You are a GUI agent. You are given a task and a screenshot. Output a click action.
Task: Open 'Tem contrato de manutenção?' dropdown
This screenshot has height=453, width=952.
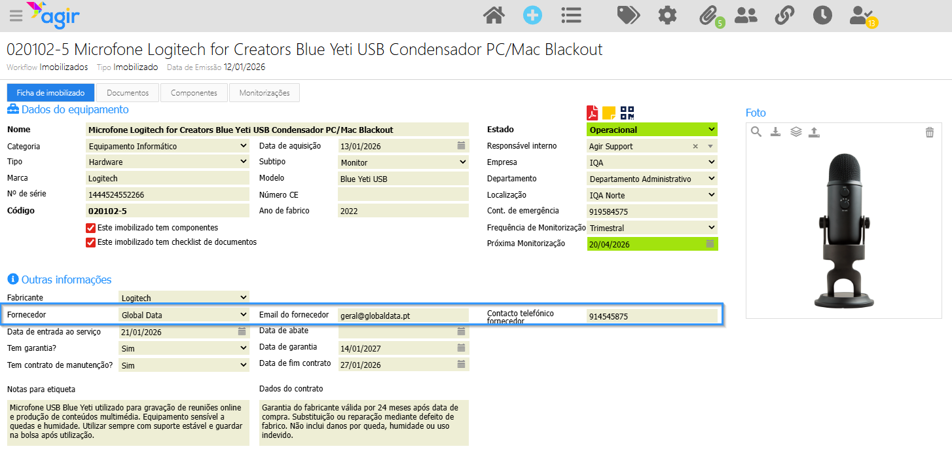click(184, 365)
